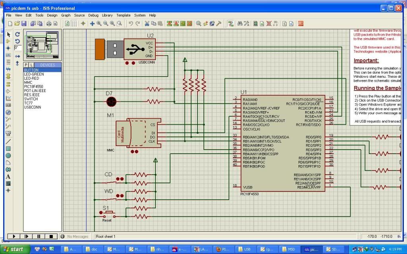Click the Undo toolbar icon

pos(130,24)
